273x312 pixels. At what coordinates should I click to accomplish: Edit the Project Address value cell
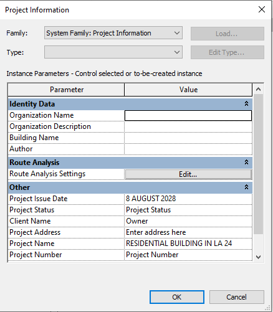pos(188,232)
